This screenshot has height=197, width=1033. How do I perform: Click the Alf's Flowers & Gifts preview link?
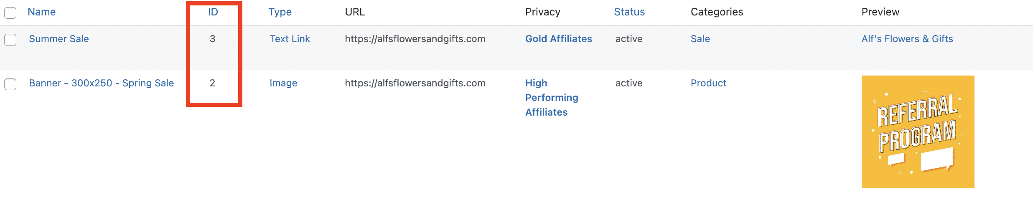pyautogui.click(x=907, y=39)
